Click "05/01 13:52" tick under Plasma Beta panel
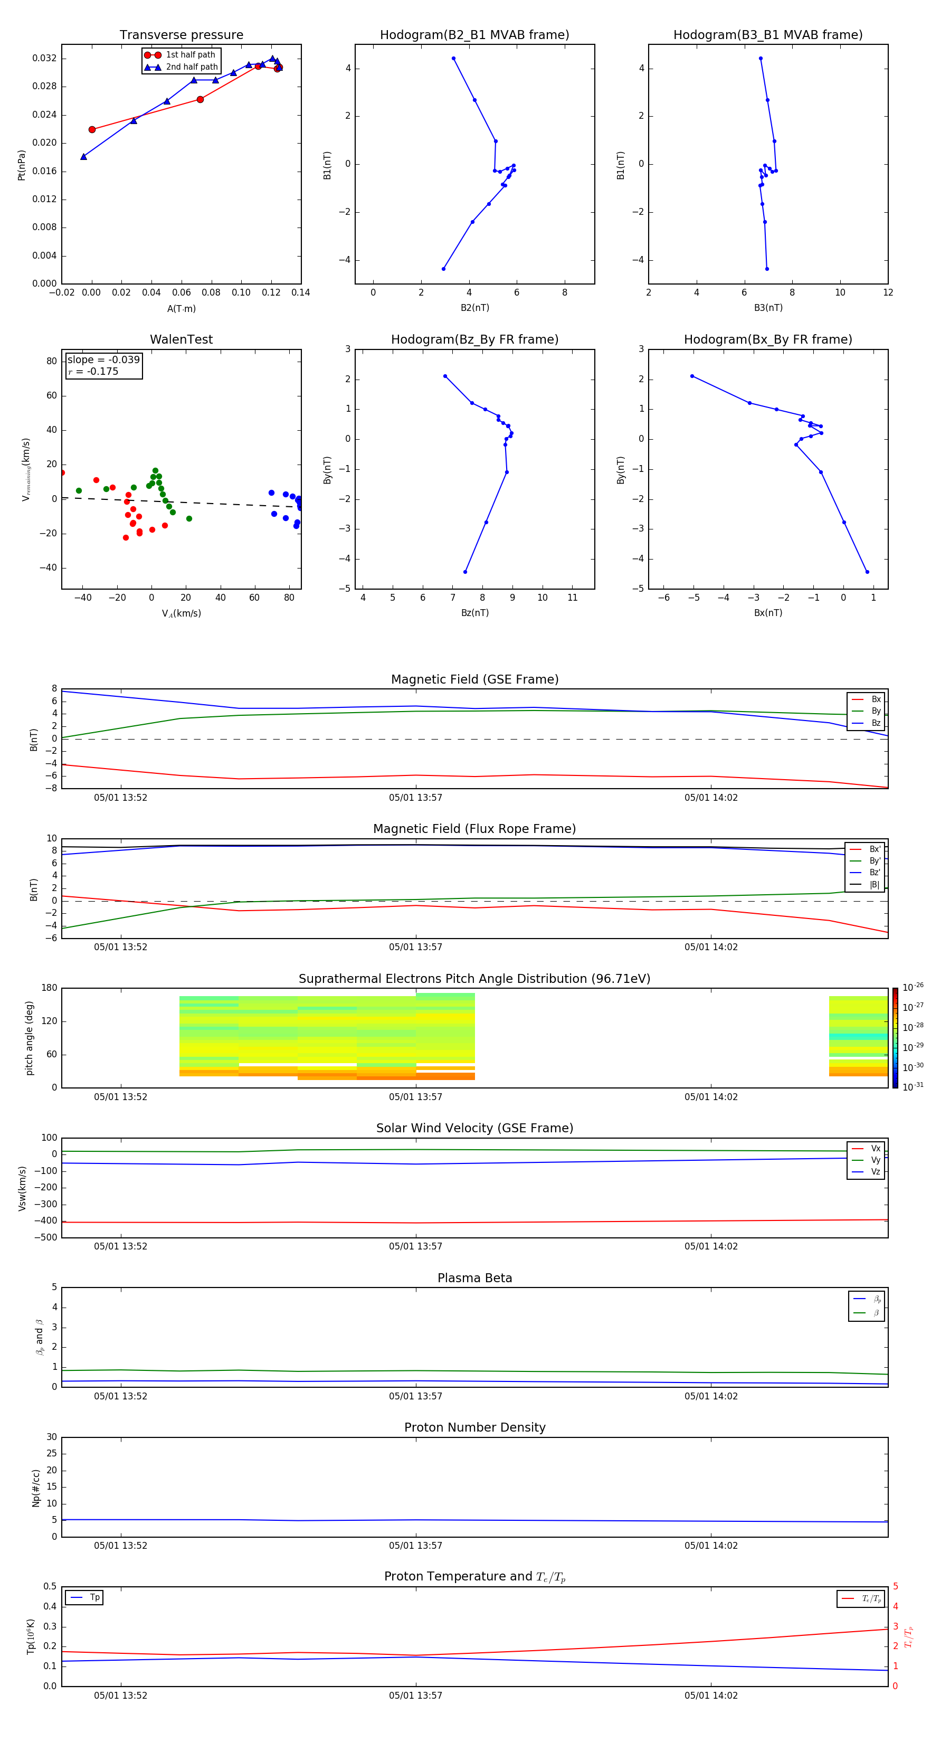950x1742 pixels. click(x=120, y=1396)
